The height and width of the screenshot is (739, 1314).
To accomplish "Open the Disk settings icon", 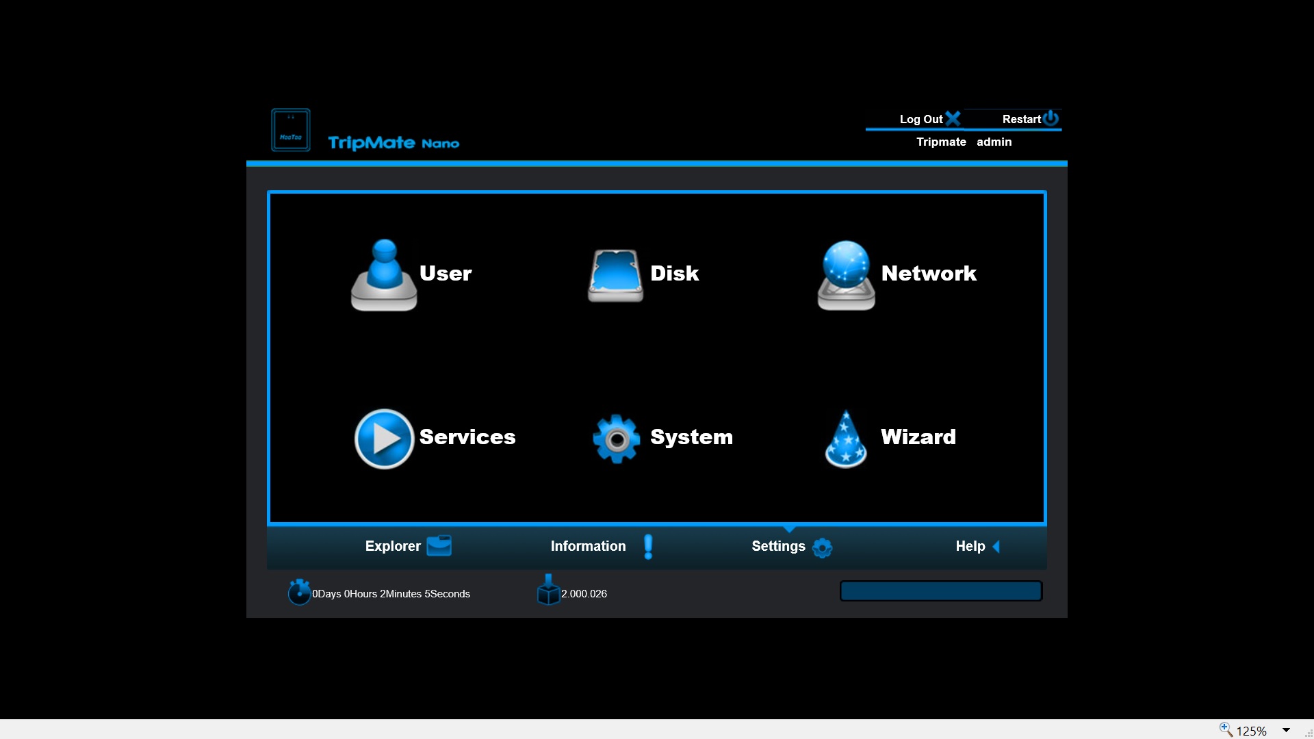I will click(x=615, y=275).
